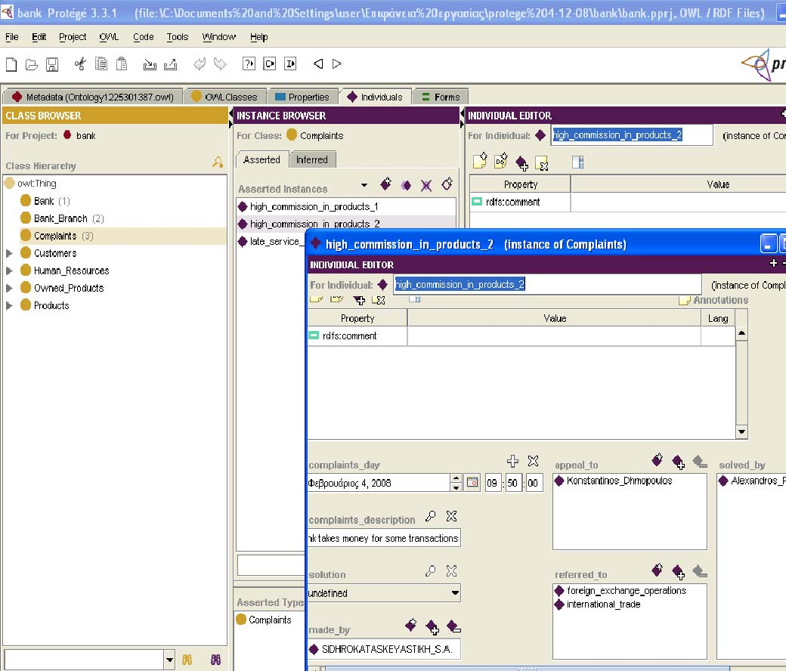
Task: Click Create instance icon in Instance Browser
Action: coord(385,184)
